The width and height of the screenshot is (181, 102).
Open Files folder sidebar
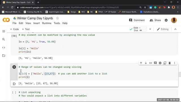tap(4, 56)
